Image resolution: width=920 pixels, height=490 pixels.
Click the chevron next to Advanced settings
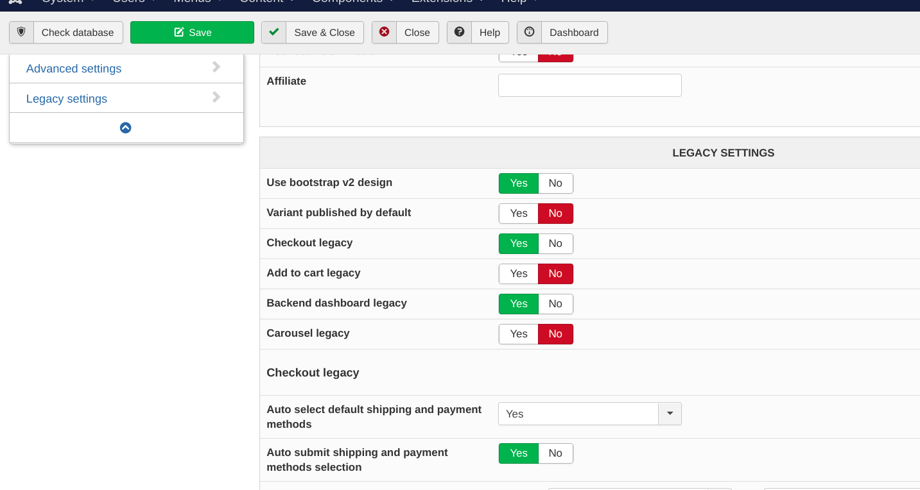[216, 67]
